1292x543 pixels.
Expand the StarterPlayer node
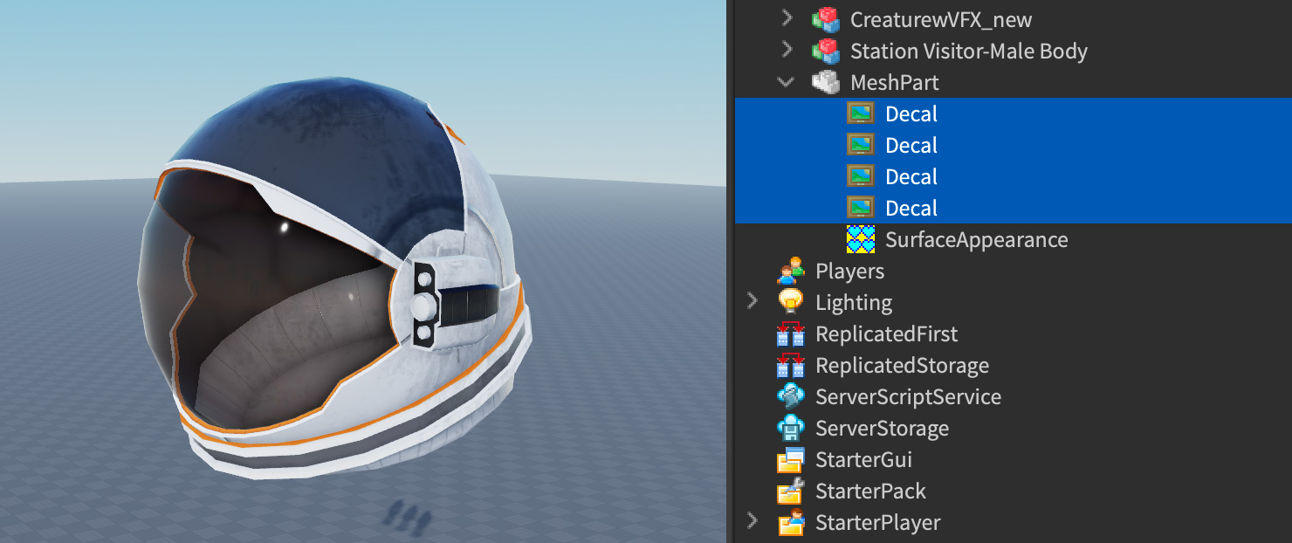pyautogui.click(x=752, y=521)
